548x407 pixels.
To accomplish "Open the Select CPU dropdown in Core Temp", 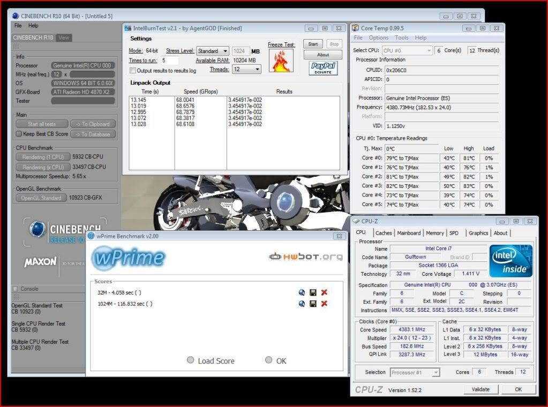I will pyautogui.click(x=408, y=51).
